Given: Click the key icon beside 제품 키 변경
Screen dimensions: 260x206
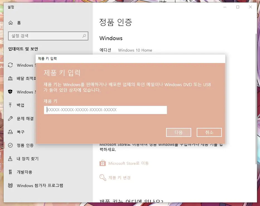Looking at the screenshot, I should (x=103, y=178).
